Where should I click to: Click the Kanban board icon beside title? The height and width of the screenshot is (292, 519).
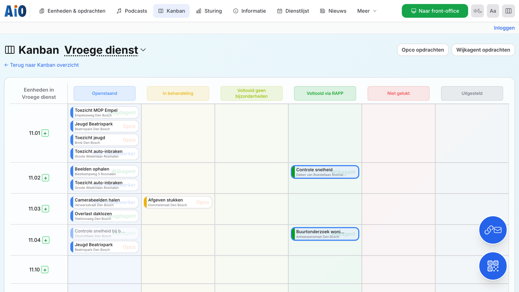click(x=10, y=50)
